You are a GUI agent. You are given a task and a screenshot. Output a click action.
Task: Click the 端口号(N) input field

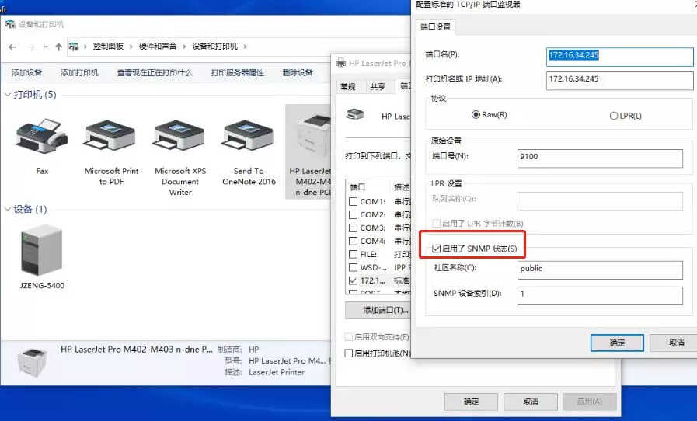pyautogui.click(x=600, y=158)
